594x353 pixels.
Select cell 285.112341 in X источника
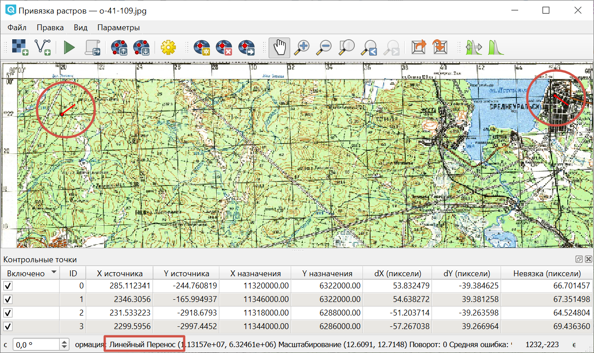(120, 286)
